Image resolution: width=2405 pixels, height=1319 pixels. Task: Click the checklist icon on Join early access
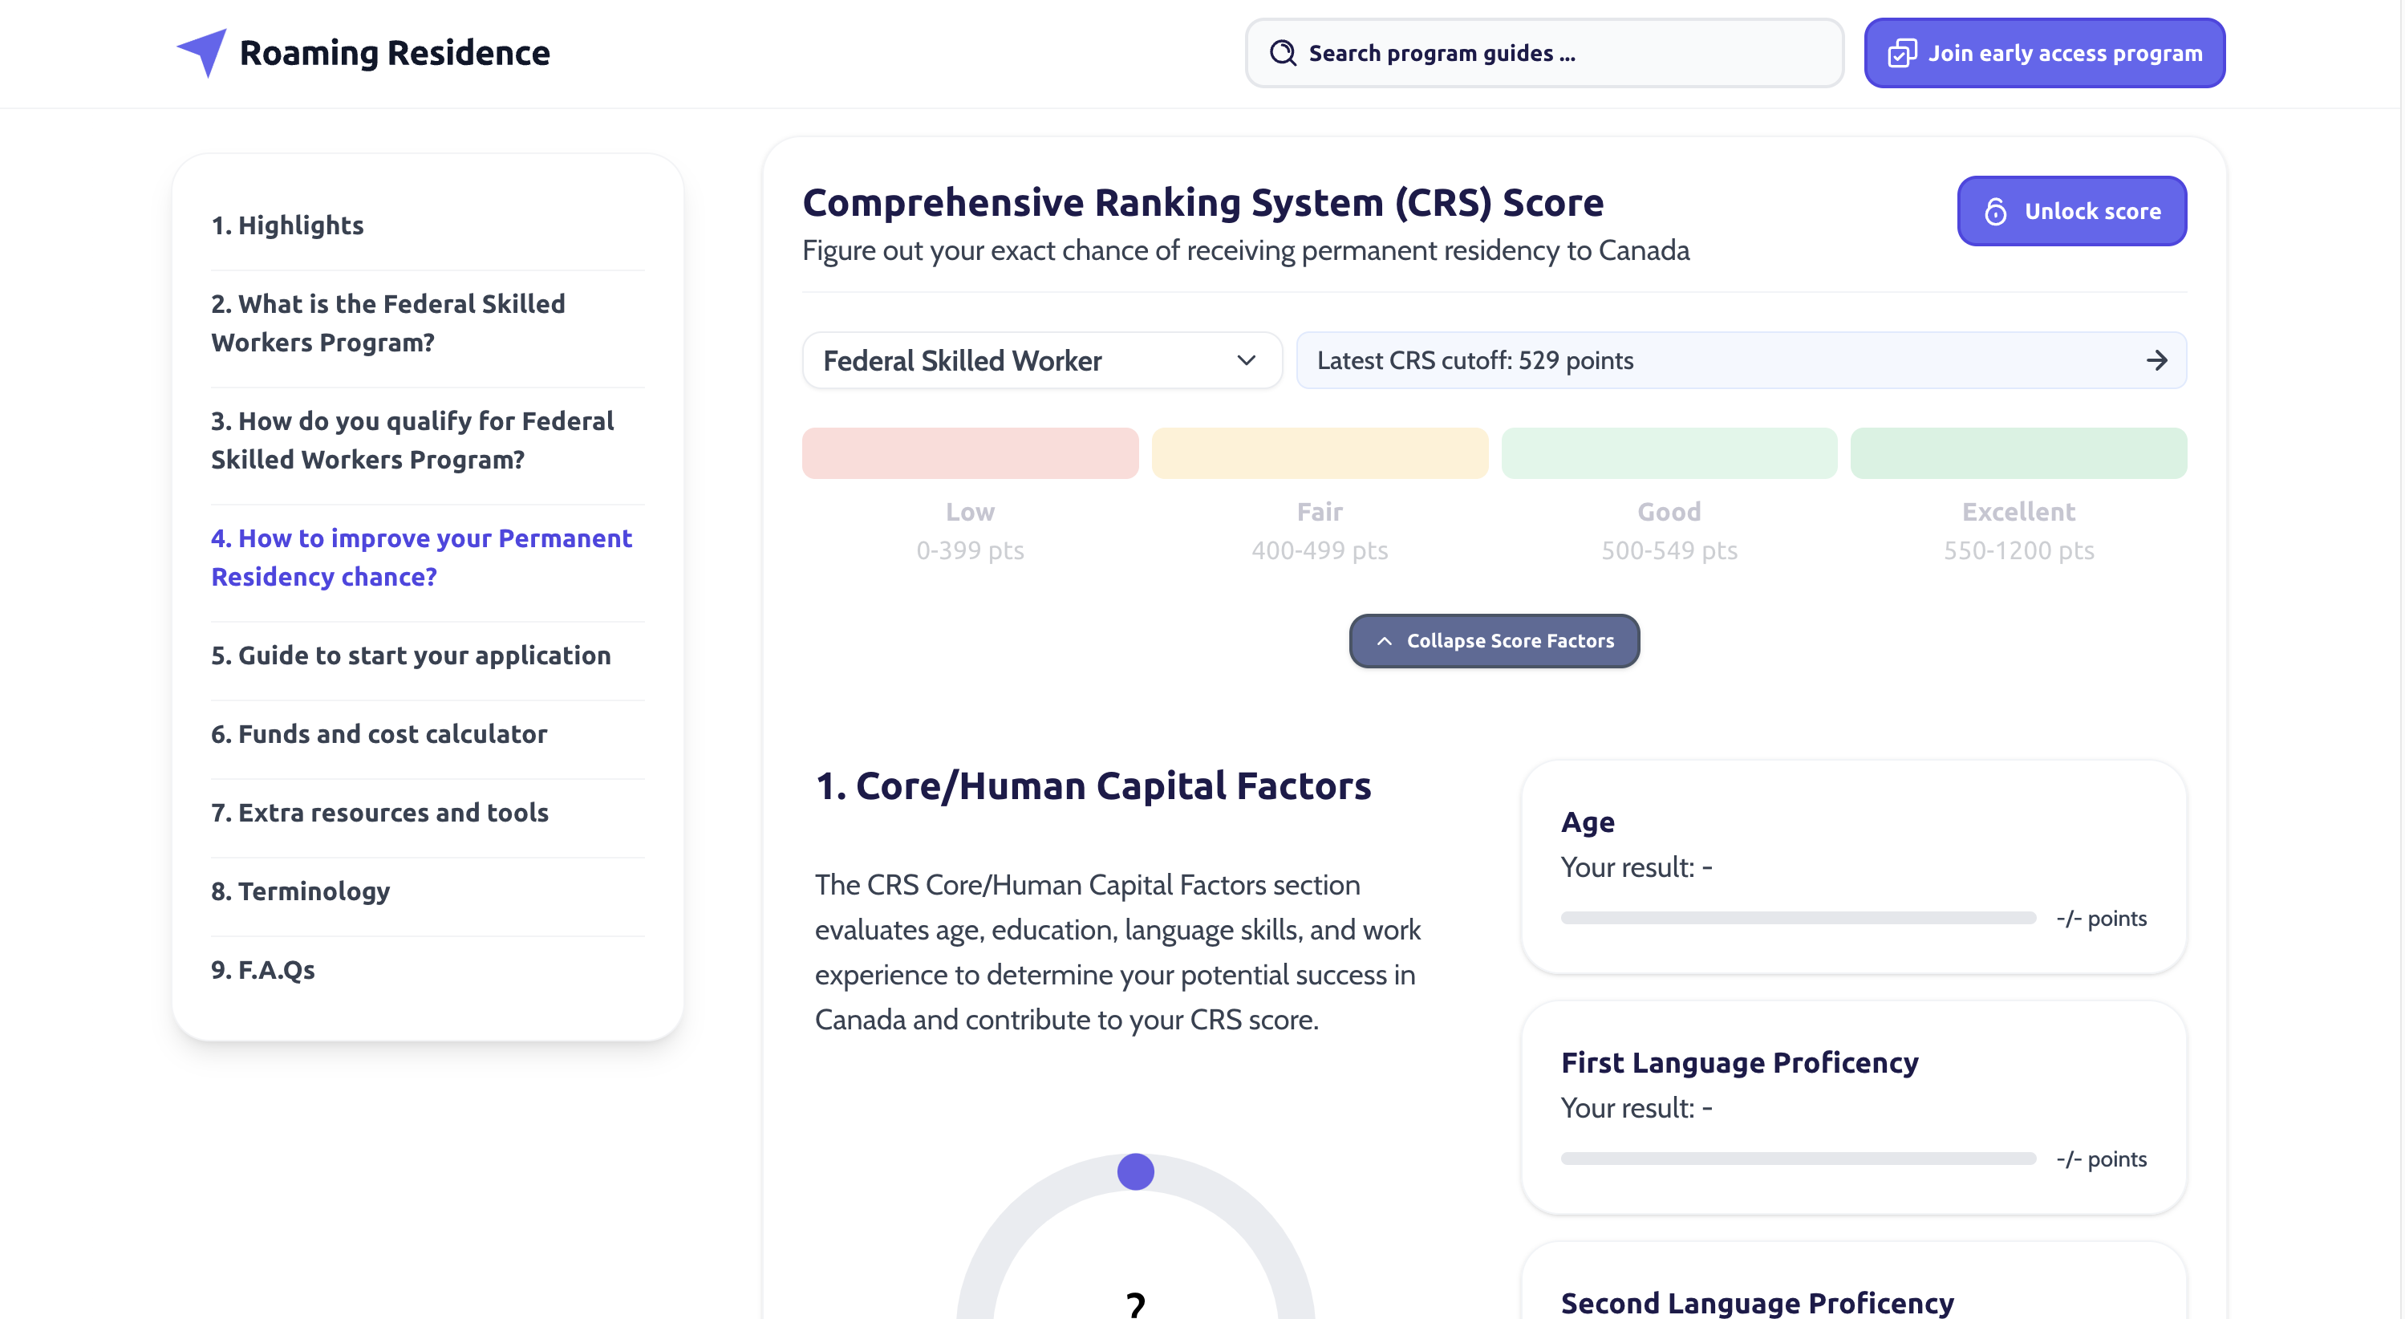(x=1902, y=53)
